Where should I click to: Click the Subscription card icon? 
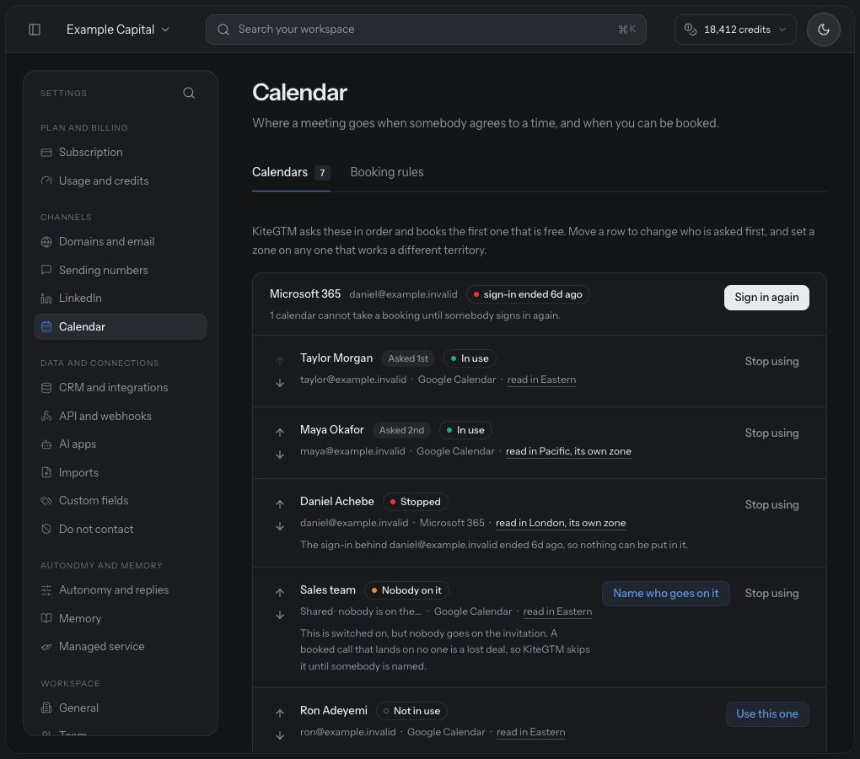46,153
